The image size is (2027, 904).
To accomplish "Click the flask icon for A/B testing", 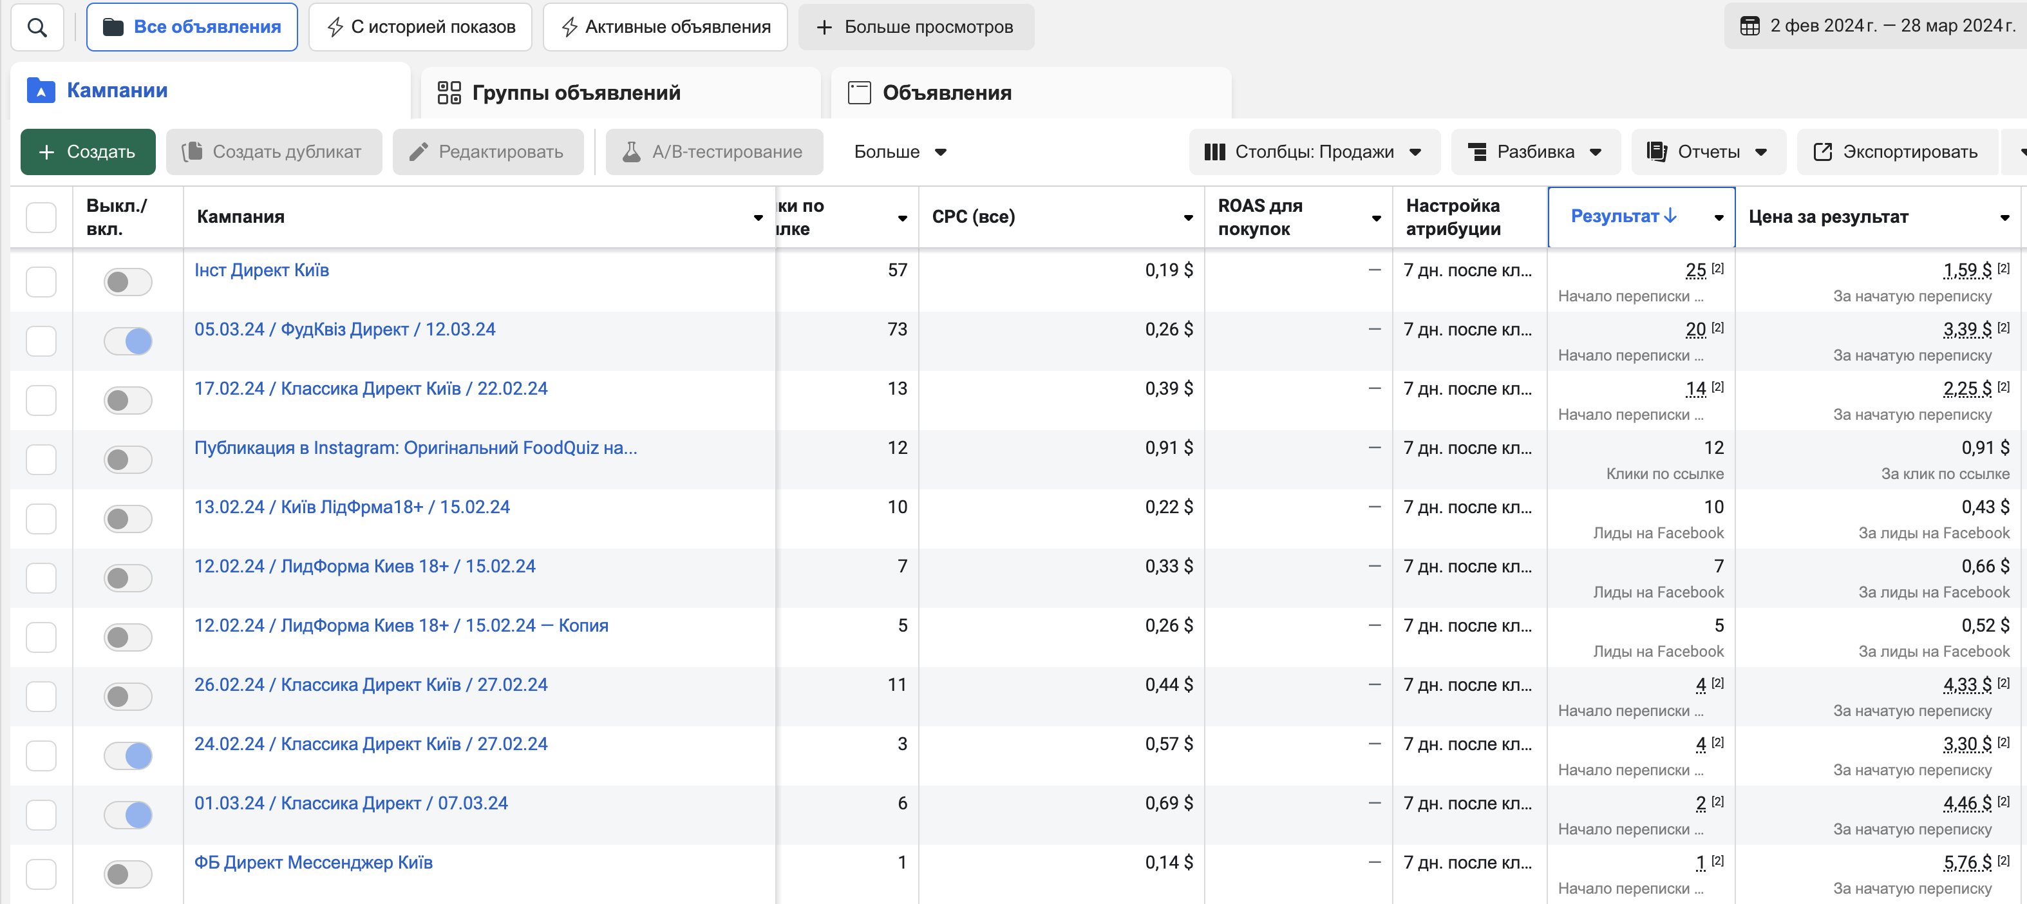I will 631,152.
